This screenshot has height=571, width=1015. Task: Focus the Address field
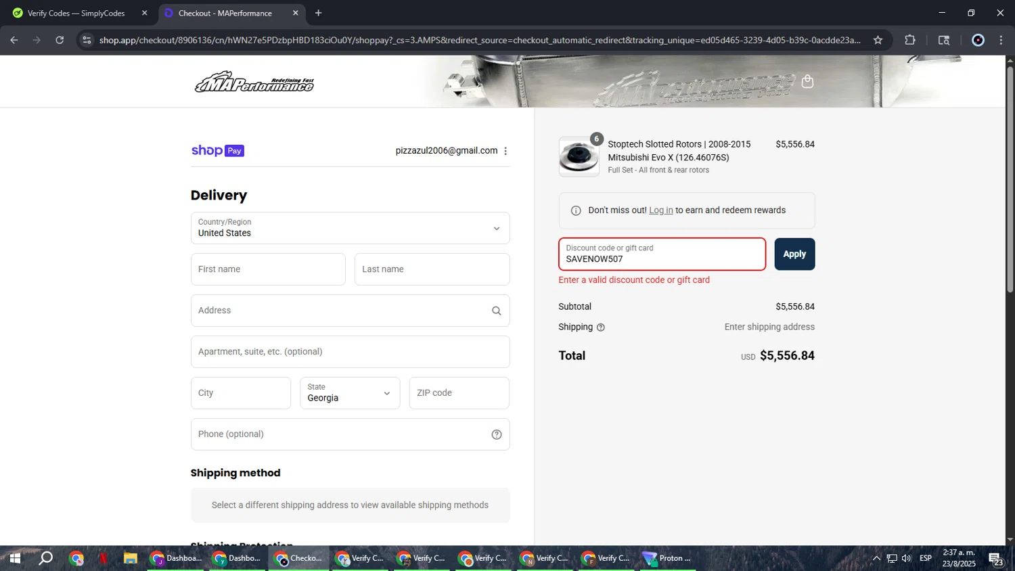[x=351, y=311]
